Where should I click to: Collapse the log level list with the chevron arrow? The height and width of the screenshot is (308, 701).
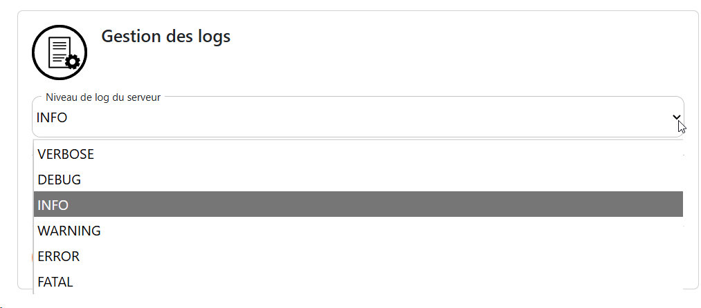[x=677, y=117]
